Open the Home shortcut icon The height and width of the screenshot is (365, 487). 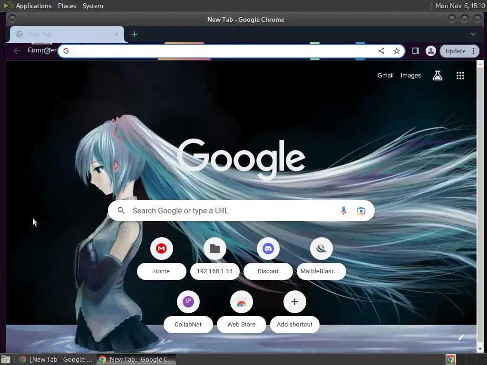162,249
